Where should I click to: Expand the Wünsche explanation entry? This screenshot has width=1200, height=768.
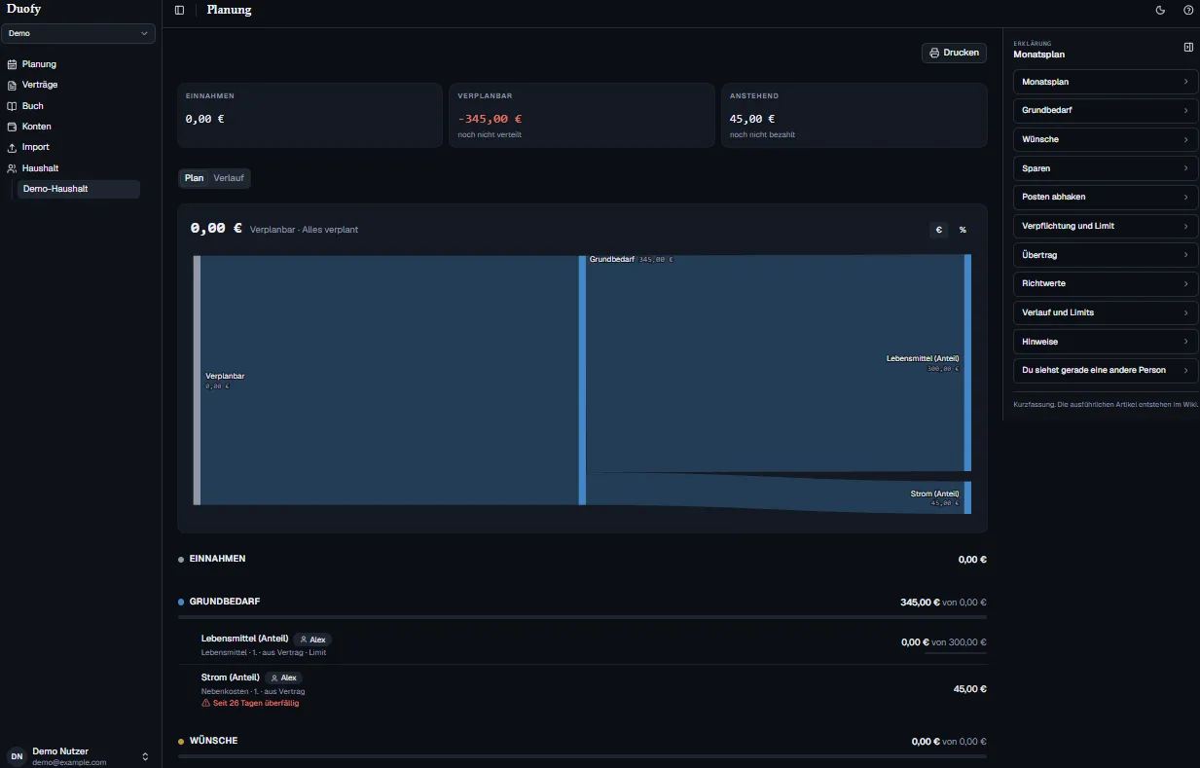coord(1106,139)
